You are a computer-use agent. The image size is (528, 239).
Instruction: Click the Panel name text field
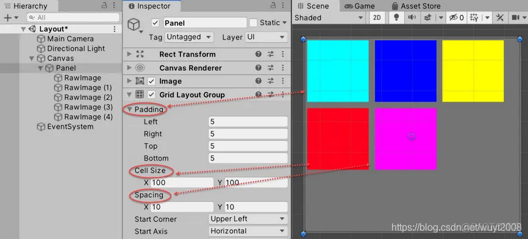click(205, 23)
